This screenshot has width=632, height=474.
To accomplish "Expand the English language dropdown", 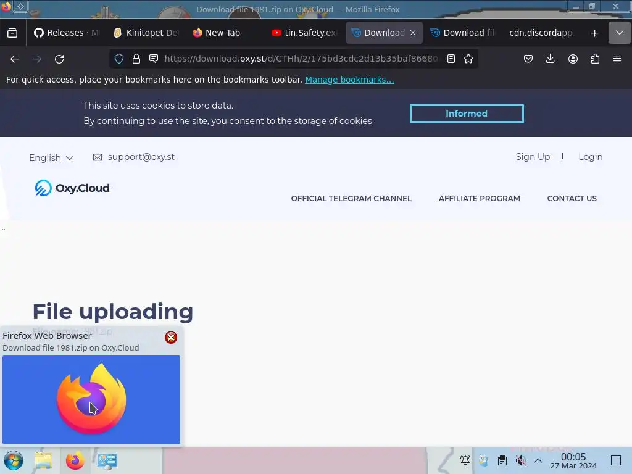I will tap(51, 157).
